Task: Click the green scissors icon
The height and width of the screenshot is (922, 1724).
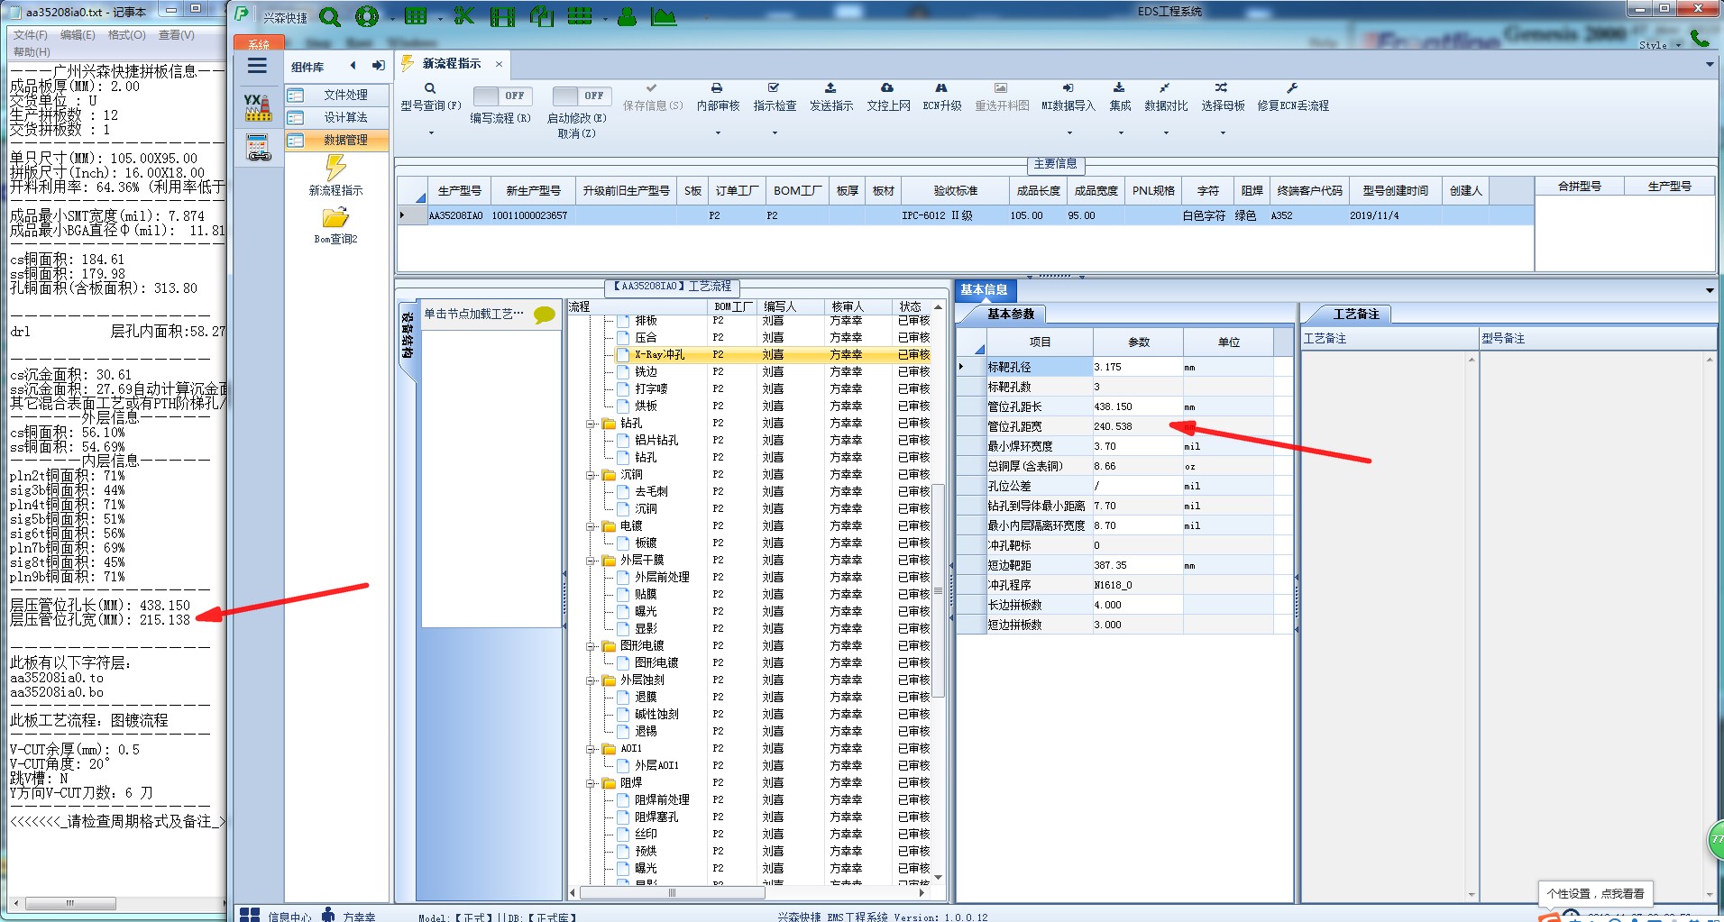Action: tap(463, 16)
